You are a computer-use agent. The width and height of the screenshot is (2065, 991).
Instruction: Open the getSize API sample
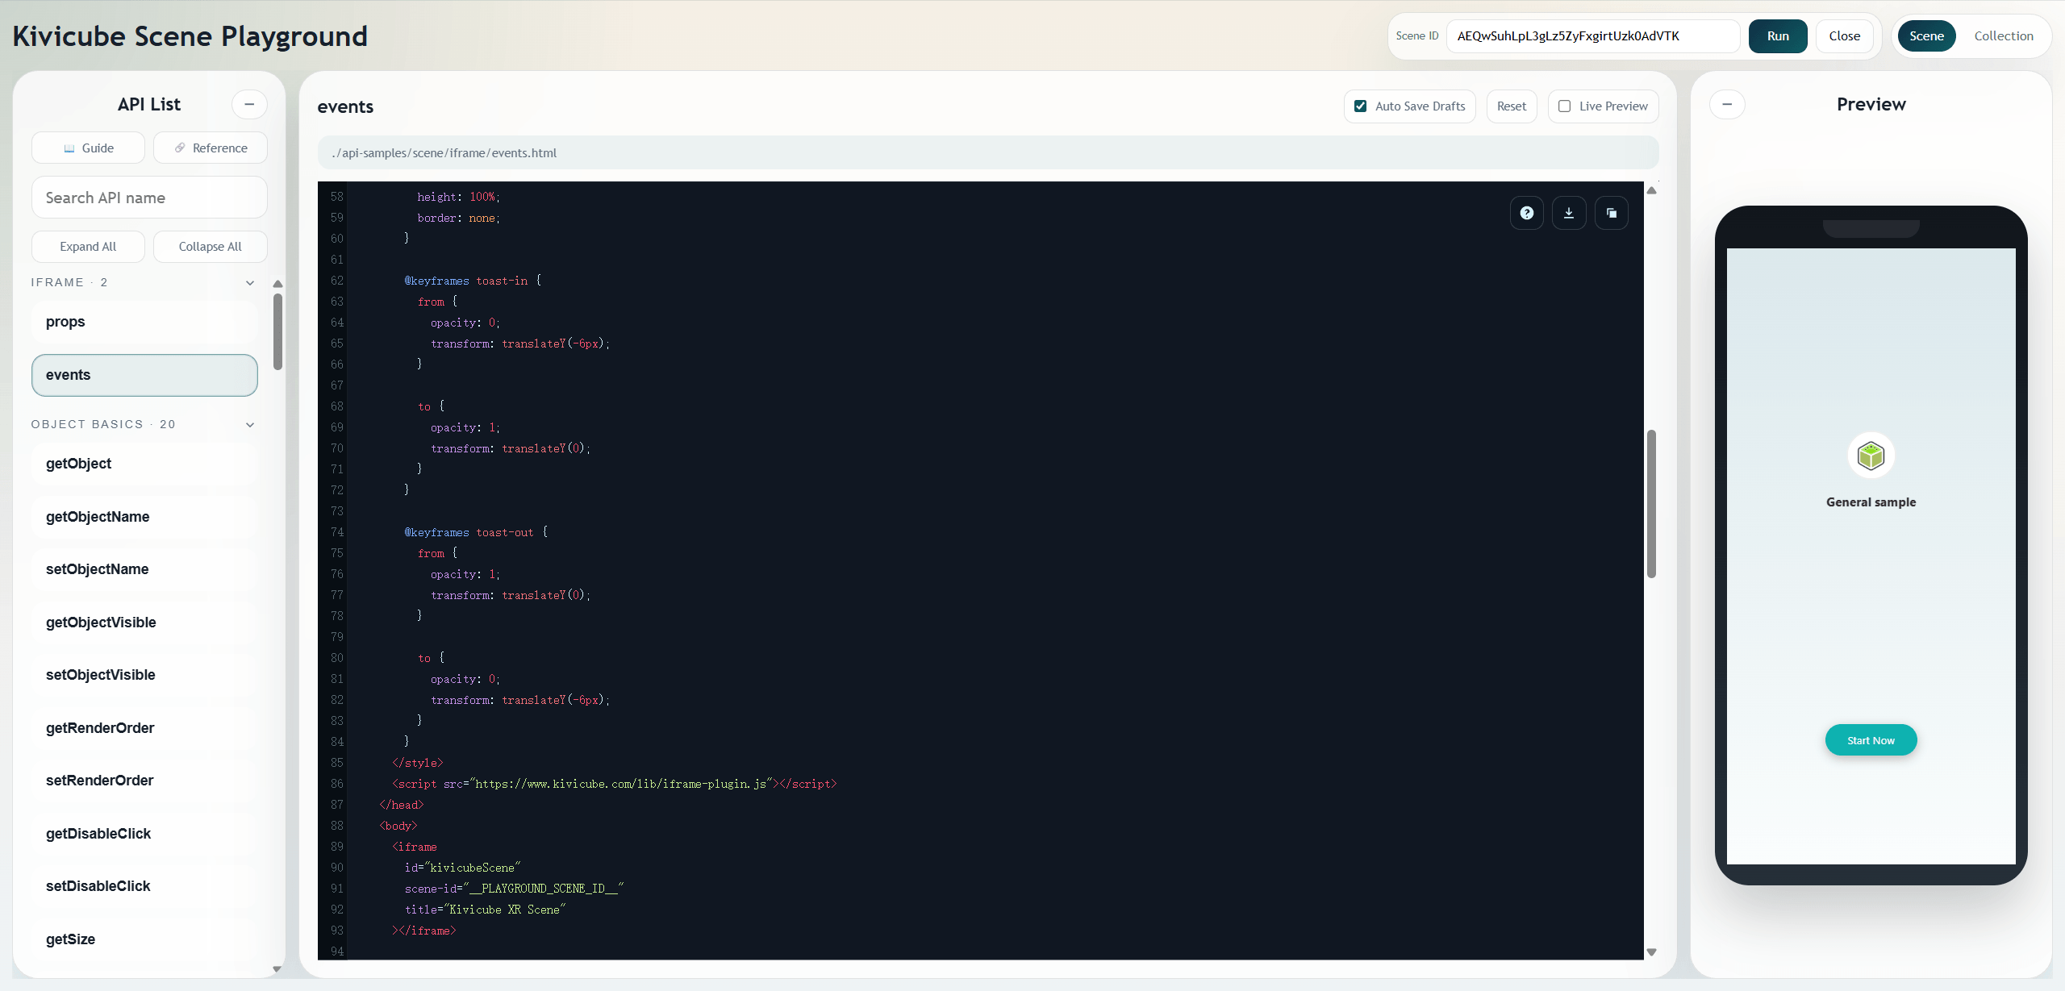tap(144, 939)
